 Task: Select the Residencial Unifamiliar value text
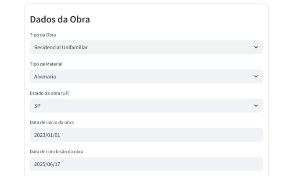(61, 47)
